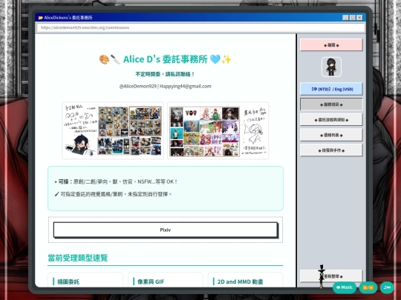Click the folder icon in window title bar
The image size is (401, 300).
[x=40, y=18]
